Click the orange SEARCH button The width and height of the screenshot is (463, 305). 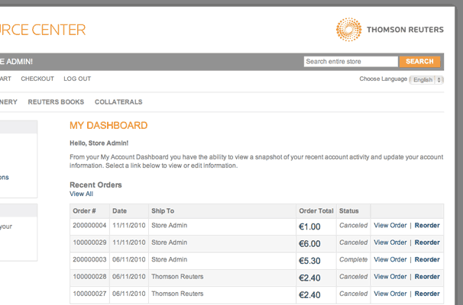point(419,62)
